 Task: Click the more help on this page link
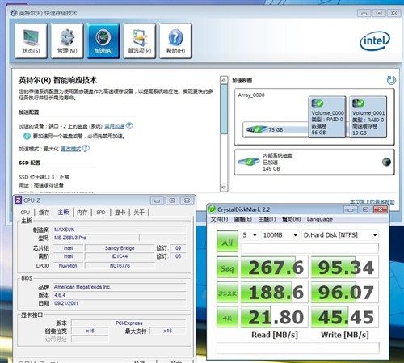[372, 201]
